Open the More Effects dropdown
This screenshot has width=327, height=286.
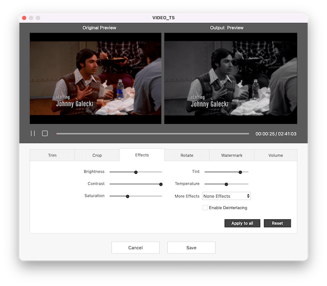pos(227,196)
